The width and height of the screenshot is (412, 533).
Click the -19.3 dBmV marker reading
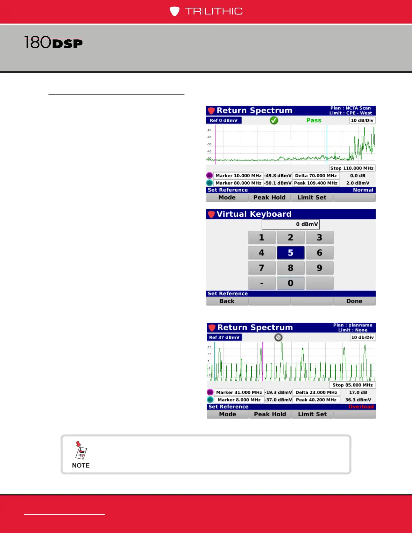(278, 392)
